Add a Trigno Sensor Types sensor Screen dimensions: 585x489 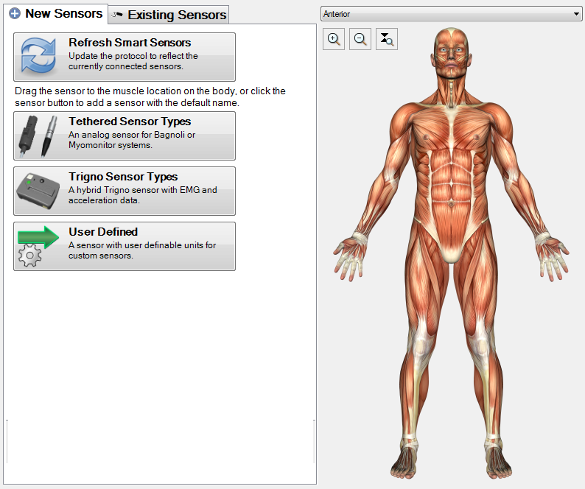pos(125,191)
